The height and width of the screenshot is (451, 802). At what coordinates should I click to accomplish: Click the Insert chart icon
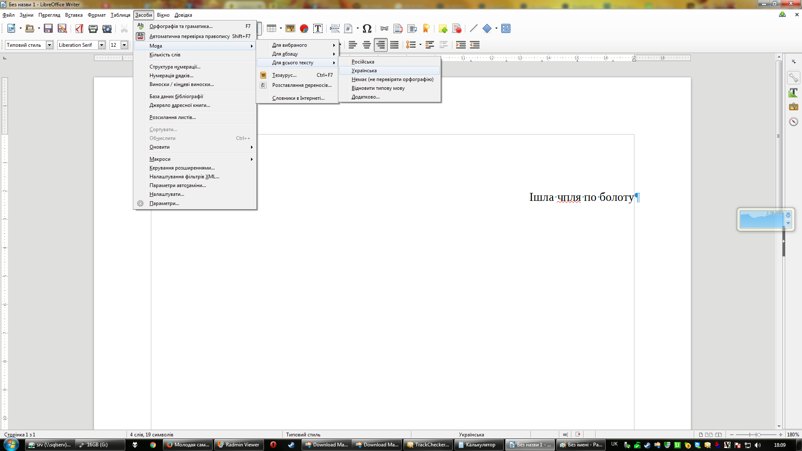(x=304, y=28)
